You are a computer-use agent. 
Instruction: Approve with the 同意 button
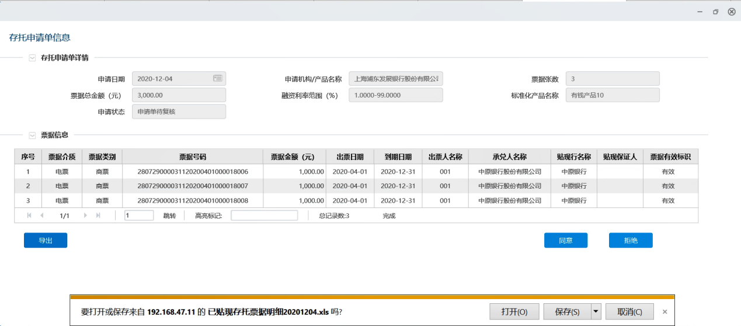(565, 240)
